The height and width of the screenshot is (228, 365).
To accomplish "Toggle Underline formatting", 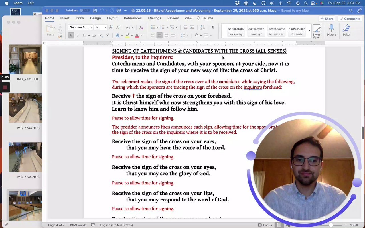I will (x=84, y=36).
